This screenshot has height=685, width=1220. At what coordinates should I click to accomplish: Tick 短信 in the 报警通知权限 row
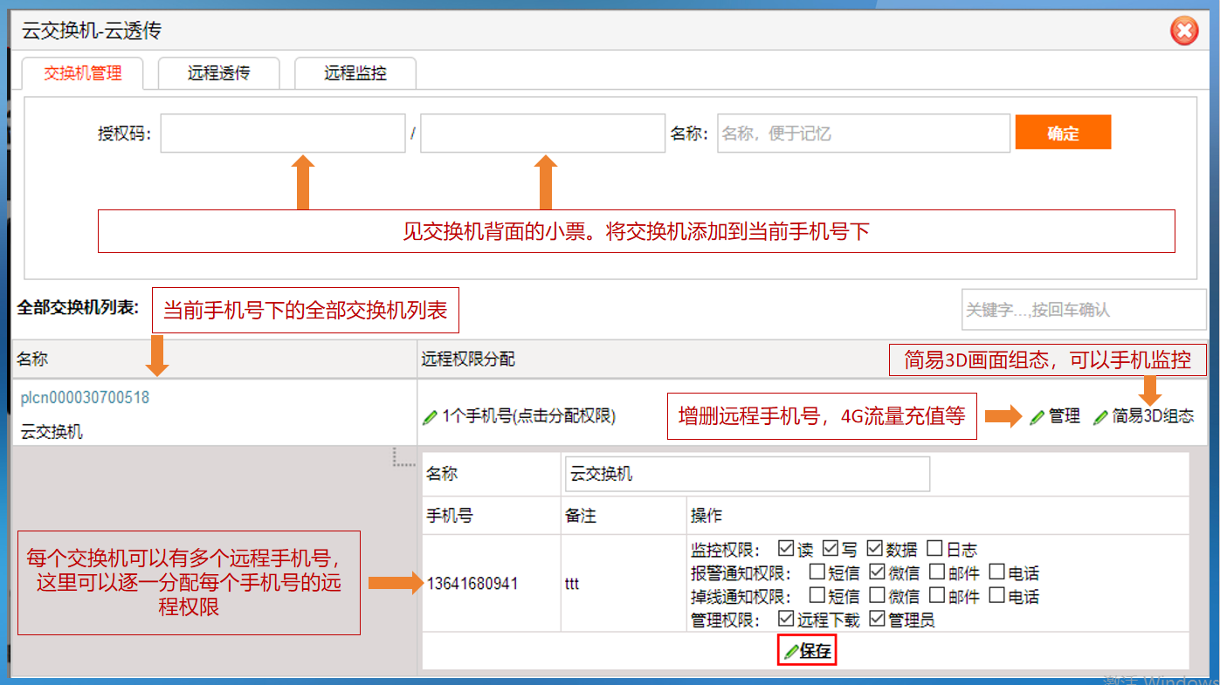(x=817, y=572)
